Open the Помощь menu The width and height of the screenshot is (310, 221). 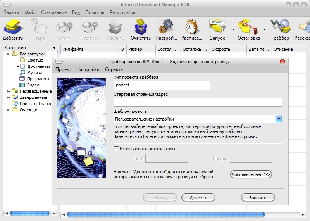point(95,12)
